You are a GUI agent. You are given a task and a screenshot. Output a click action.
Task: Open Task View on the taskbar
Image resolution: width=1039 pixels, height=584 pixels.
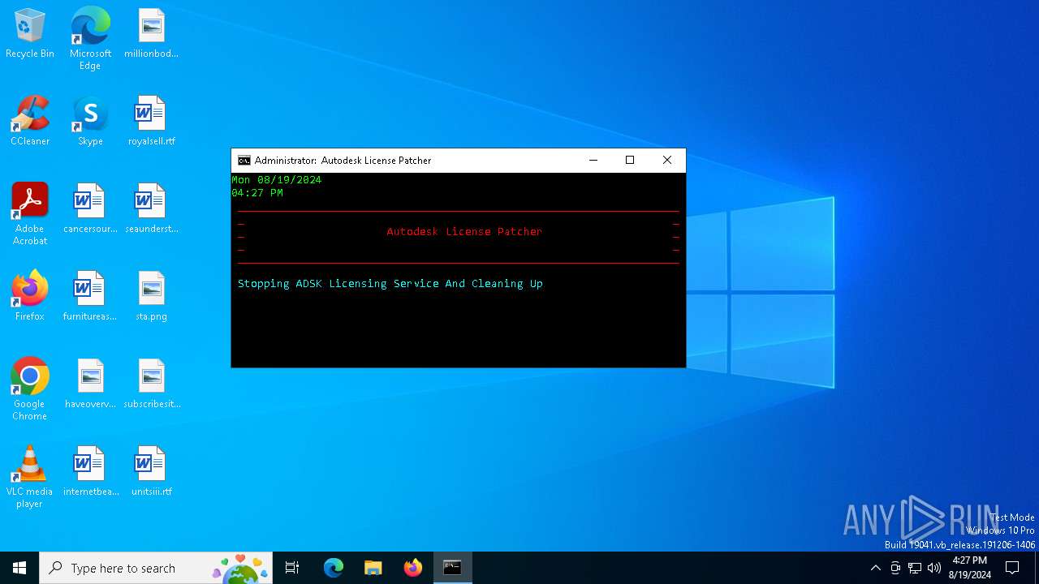(292, 568)
